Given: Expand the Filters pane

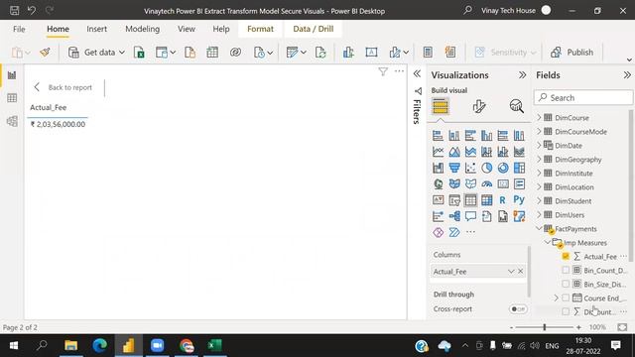Looking at the screenshot, I should 417,73.
